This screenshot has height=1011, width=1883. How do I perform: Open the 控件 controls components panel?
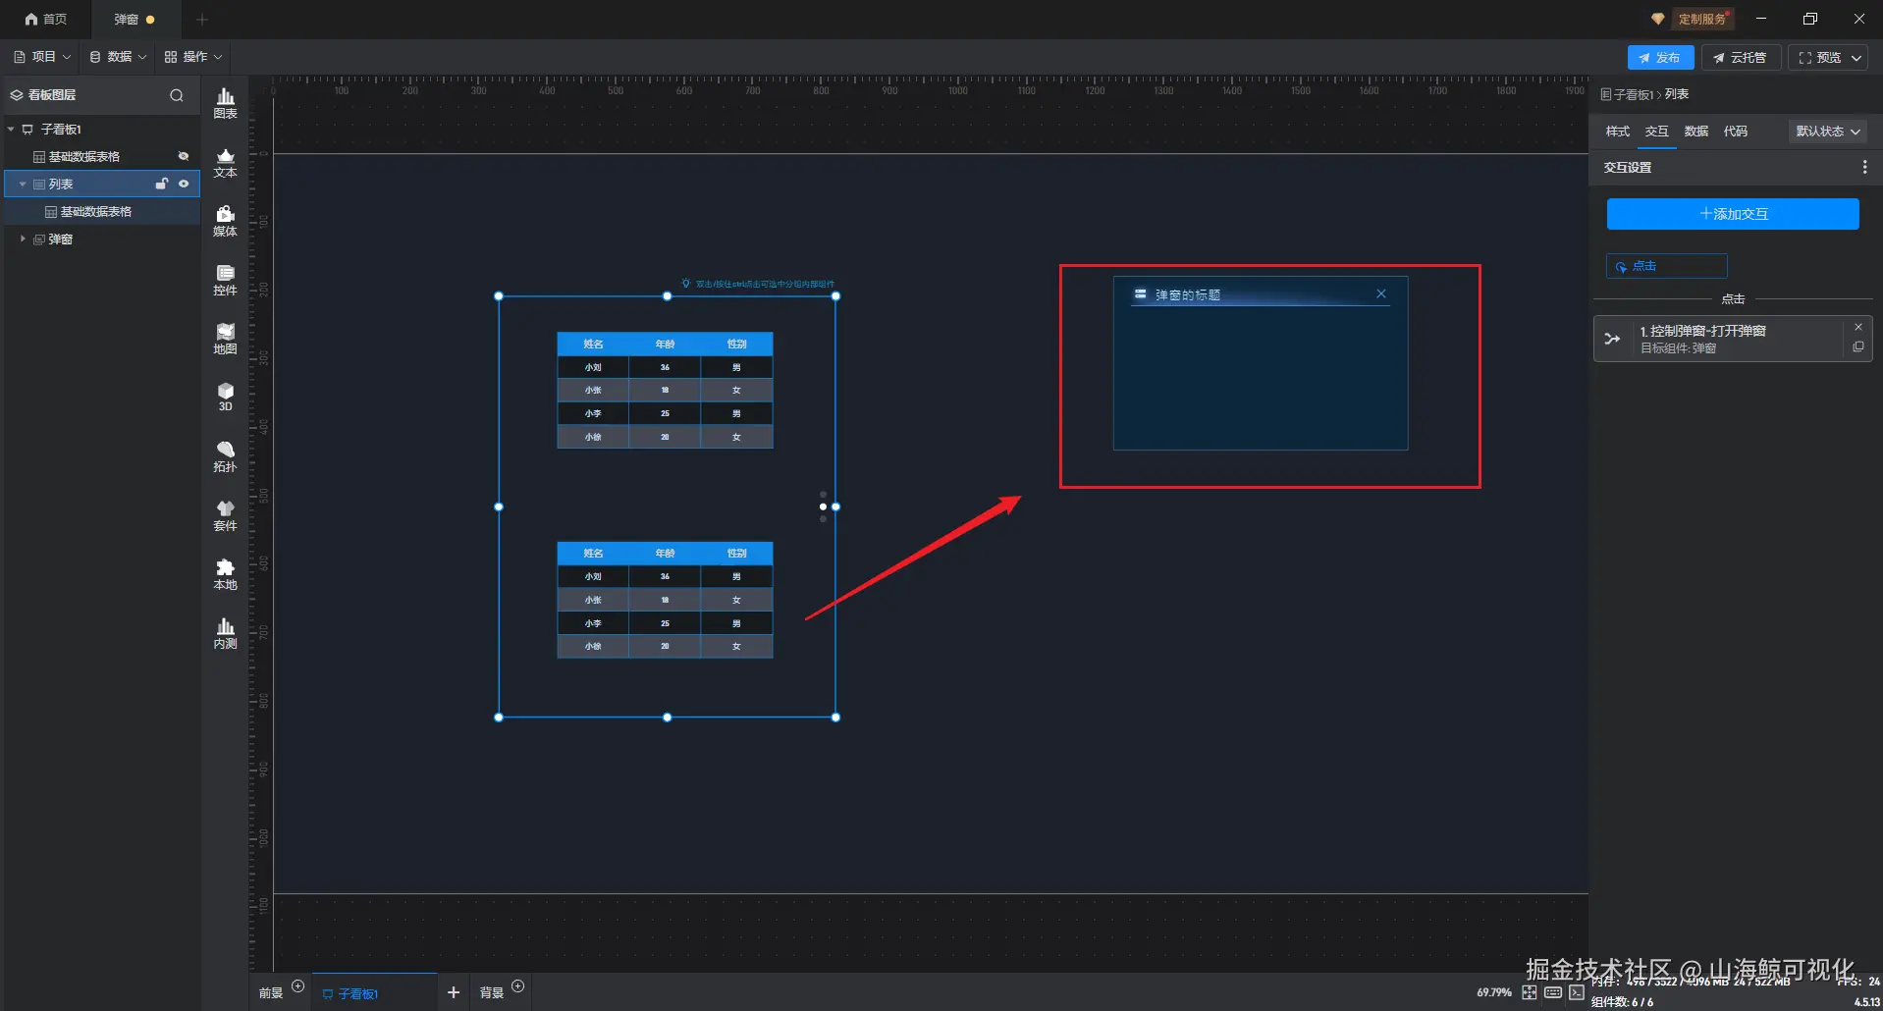[x=225, y=281]
